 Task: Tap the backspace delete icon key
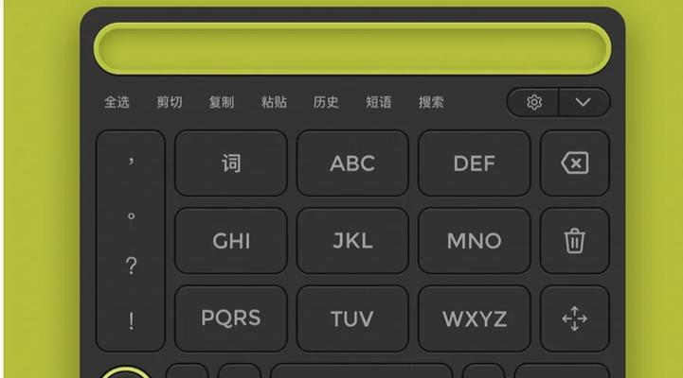575,163
